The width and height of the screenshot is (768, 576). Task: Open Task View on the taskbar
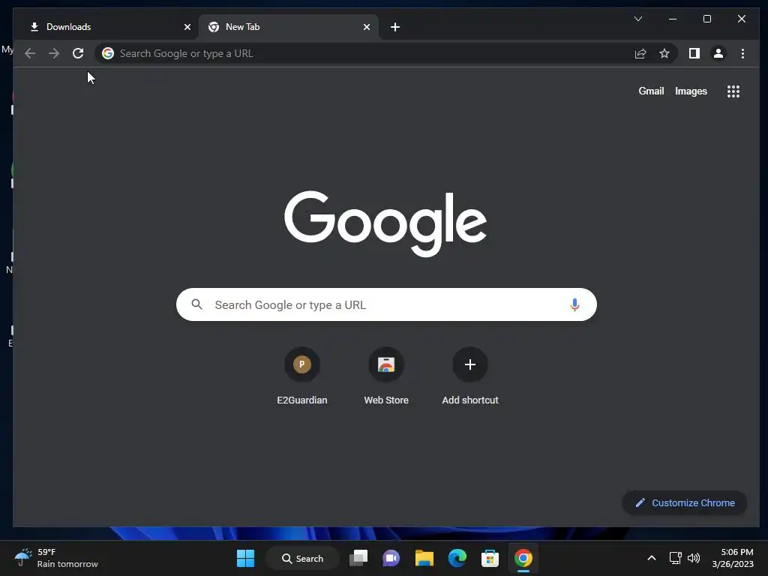(x=358, y=558)
